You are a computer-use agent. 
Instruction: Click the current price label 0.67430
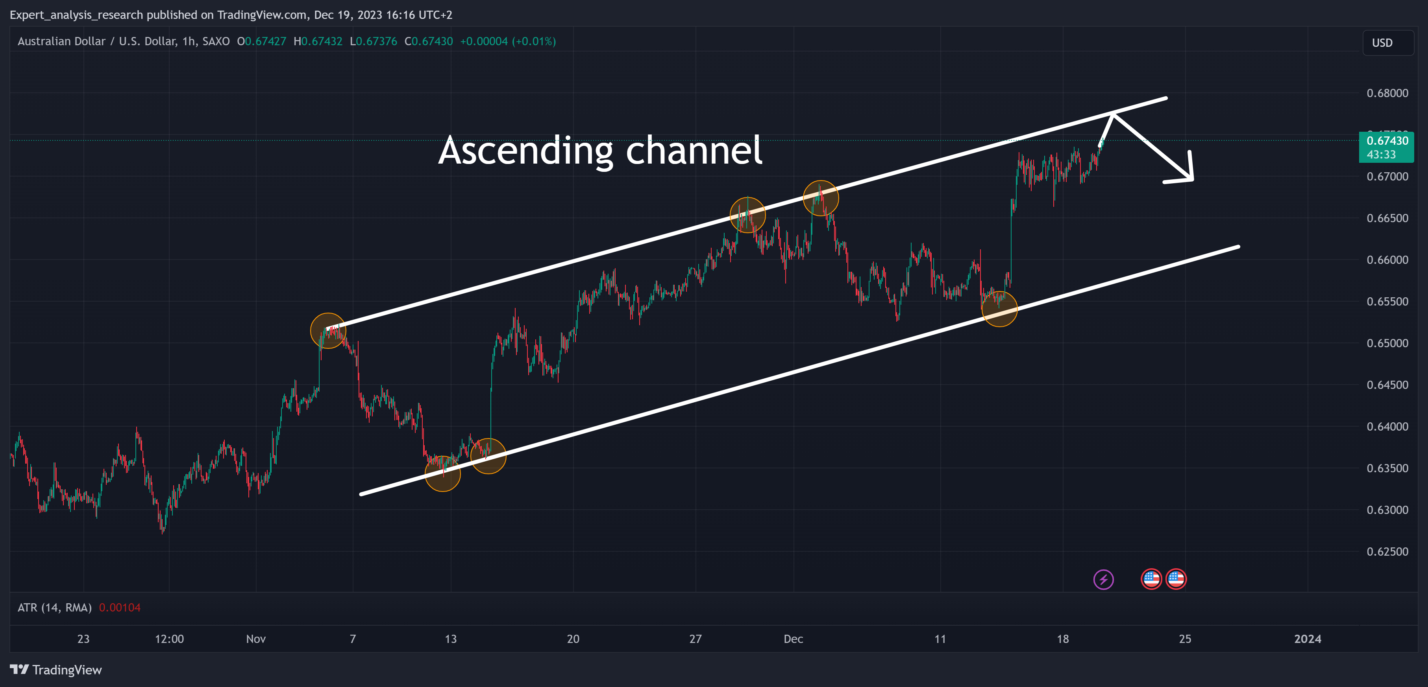point(1387,141)
